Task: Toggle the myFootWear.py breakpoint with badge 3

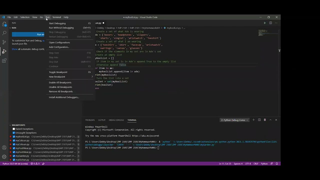Action: click(14, 152)
